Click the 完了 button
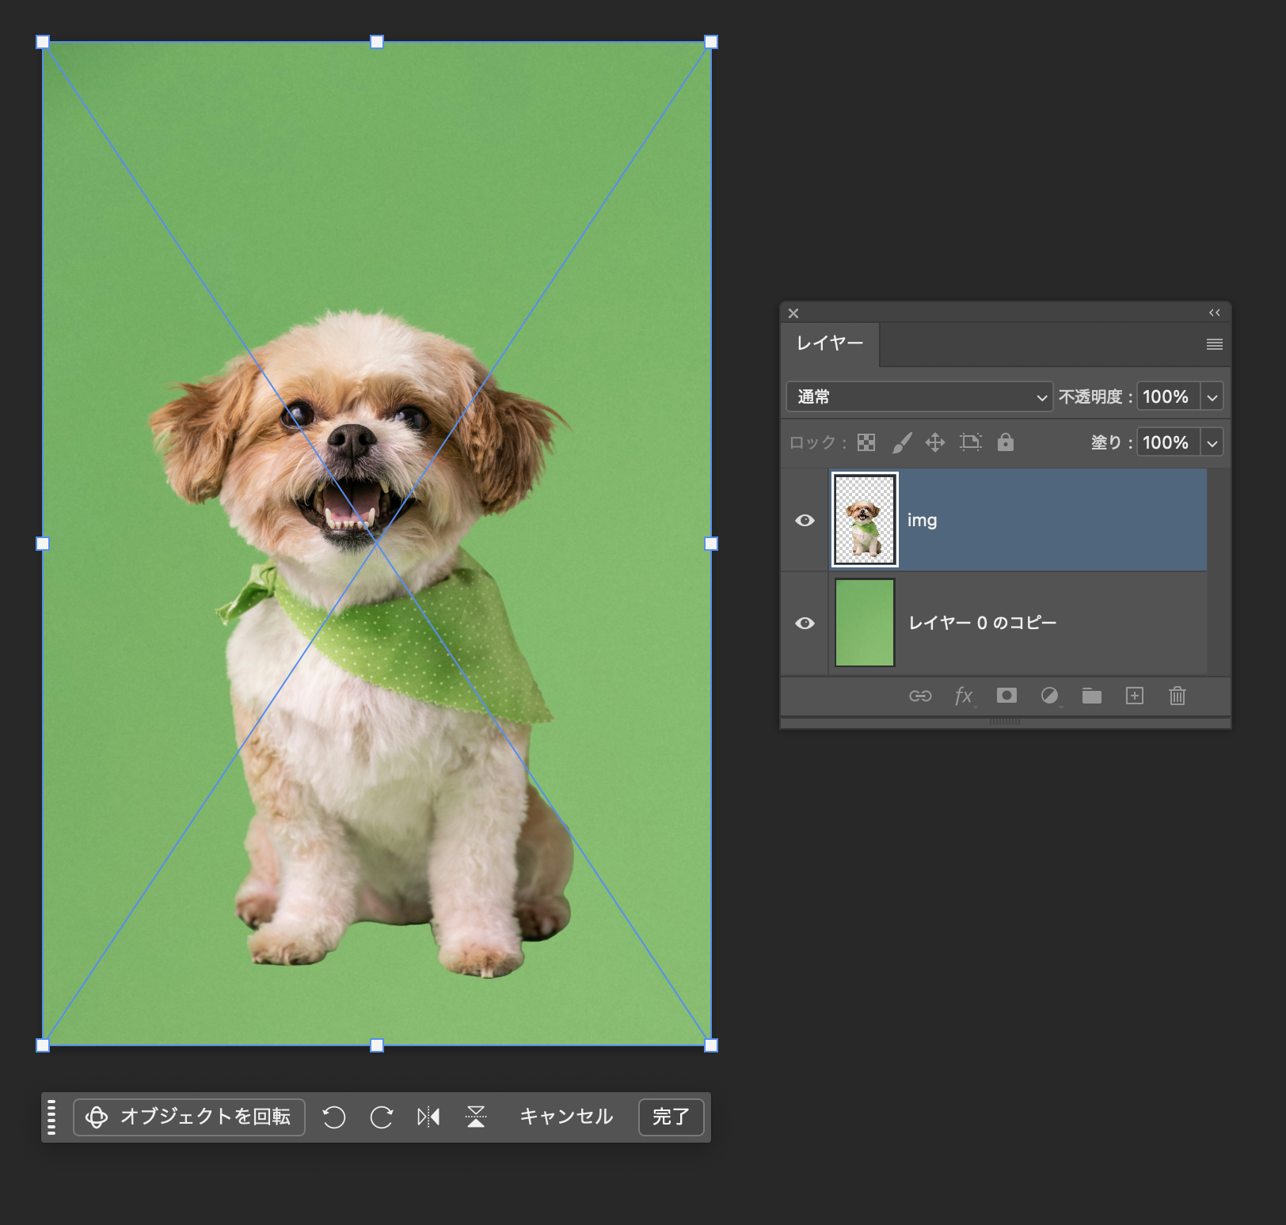1286x1225 pixels. [671, 1117]
